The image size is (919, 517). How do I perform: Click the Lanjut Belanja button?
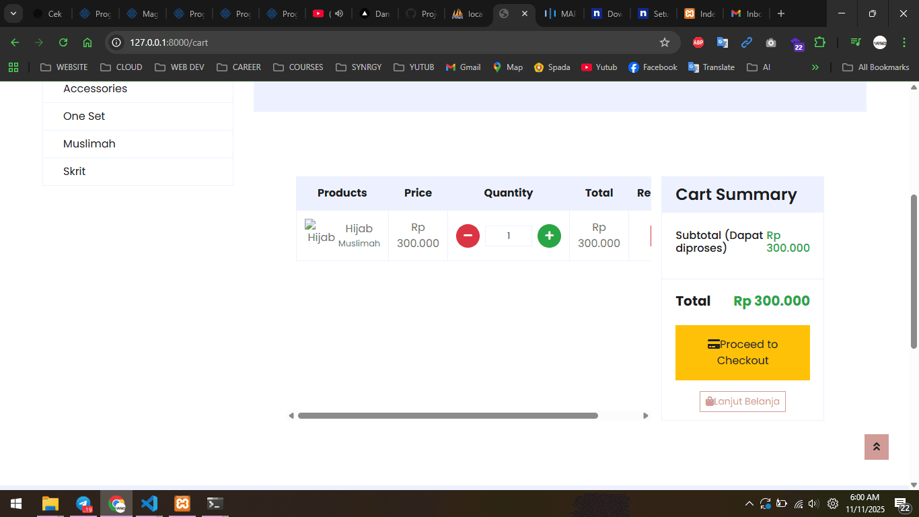coord(742,401)
